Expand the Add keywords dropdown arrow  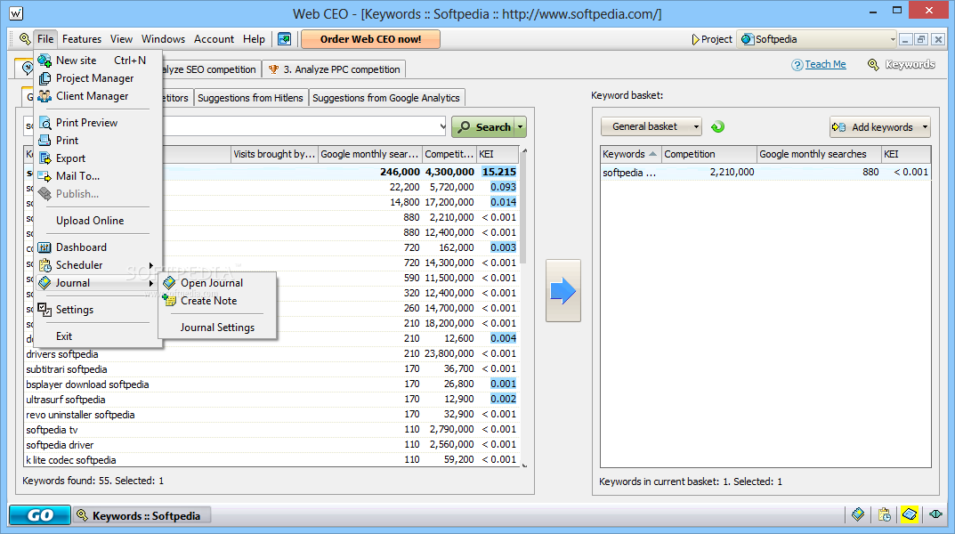[x=925, y=127]
